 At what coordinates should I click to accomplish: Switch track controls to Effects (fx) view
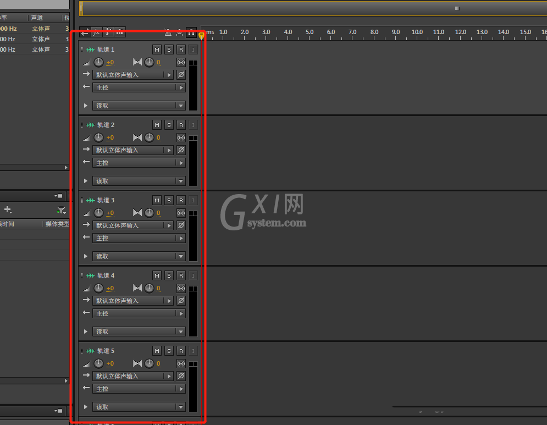coord(96,33)
